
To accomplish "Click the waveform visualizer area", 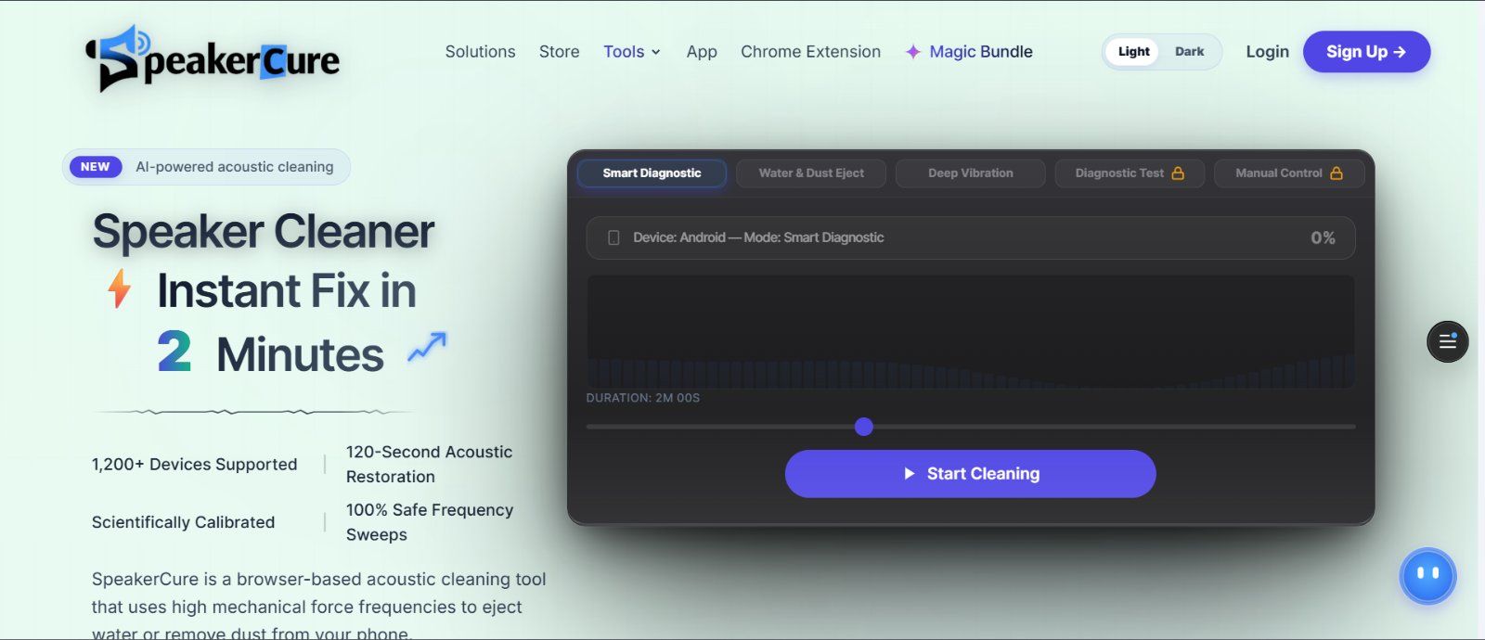I will [970, 331].
